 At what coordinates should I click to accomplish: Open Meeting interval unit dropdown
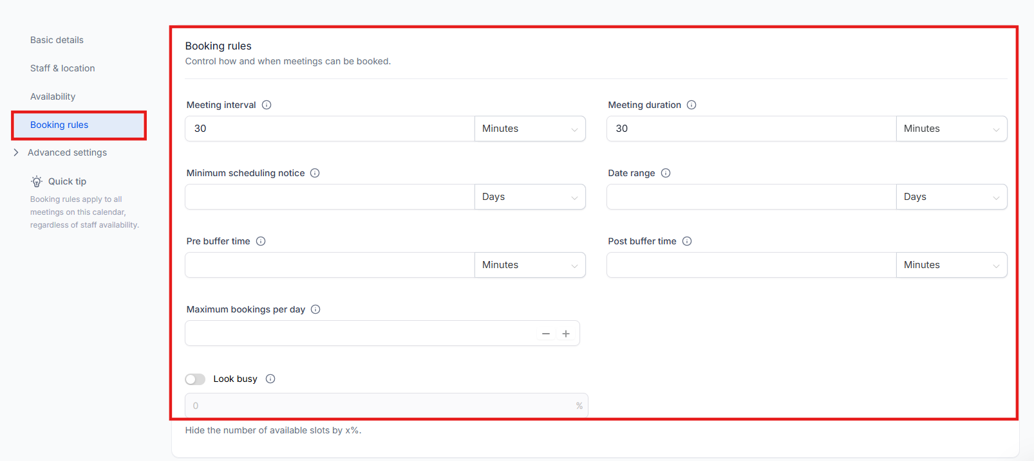529,129
